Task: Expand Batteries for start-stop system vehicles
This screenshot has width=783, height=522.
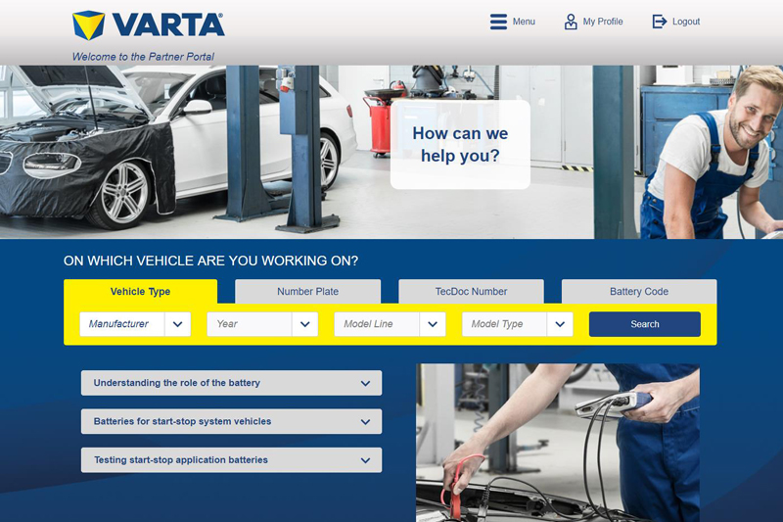Action: click(x=231, y=421)
